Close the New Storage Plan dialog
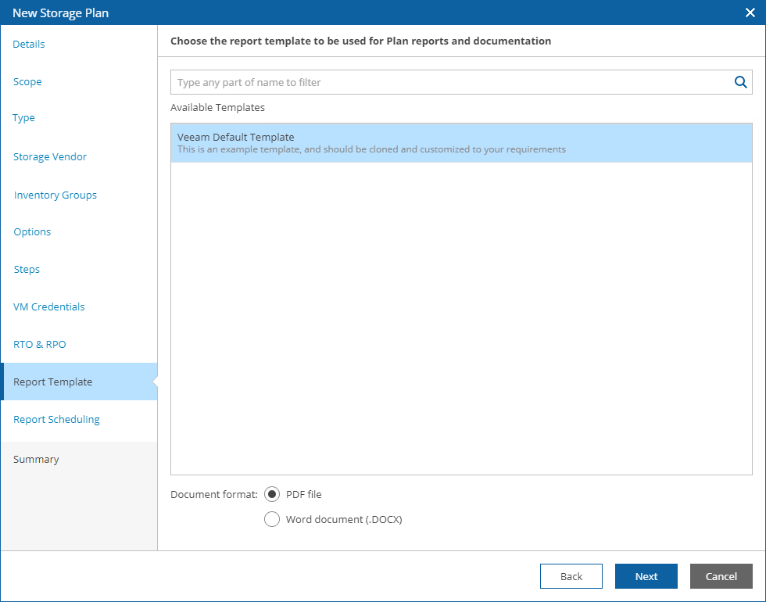Viewport: 766px width, 602px height. (750, 13)
